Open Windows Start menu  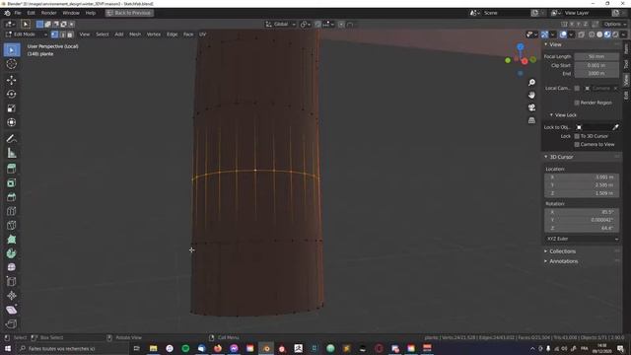point(7,348)
